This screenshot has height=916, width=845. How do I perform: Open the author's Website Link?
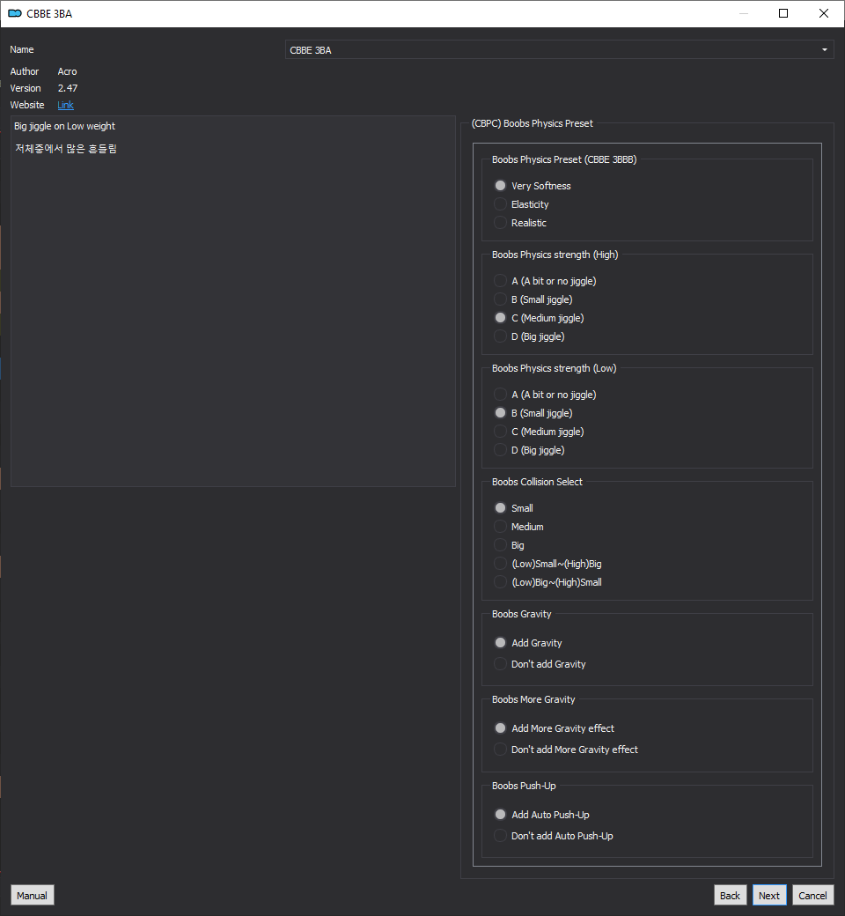click(x=65, y=105)
